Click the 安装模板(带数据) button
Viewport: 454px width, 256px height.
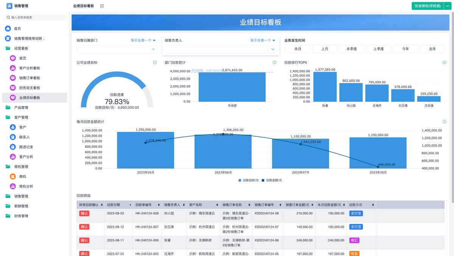[x=427, y=6]
